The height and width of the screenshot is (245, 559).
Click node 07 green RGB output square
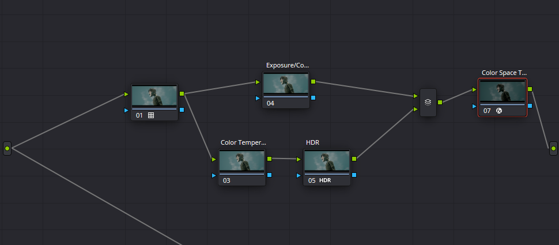530,89
